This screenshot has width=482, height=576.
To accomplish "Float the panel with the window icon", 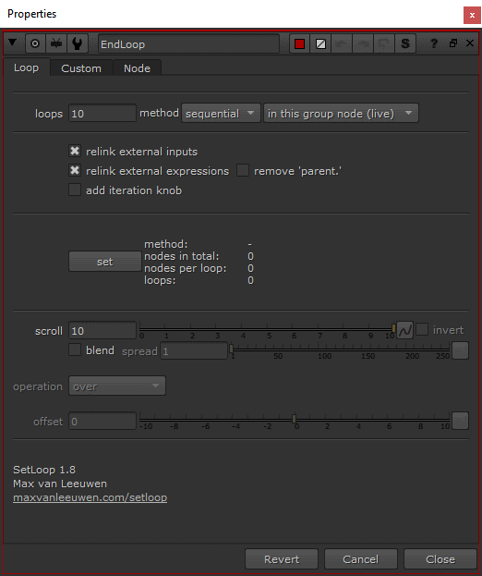I will [x=453, y=43].
